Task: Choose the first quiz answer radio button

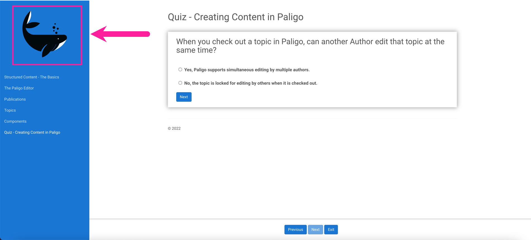Action: [180, 69]
